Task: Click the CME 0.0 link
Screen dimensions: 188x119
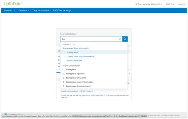Action: (x=170, y=4)
